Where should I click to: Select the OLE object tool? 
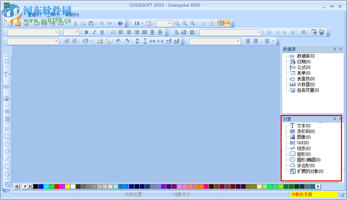coord(7,111)
